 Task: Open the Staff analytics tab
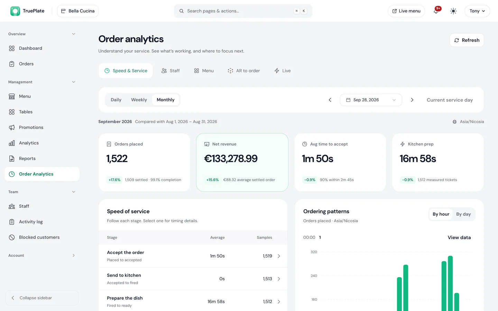coord(170,70)
